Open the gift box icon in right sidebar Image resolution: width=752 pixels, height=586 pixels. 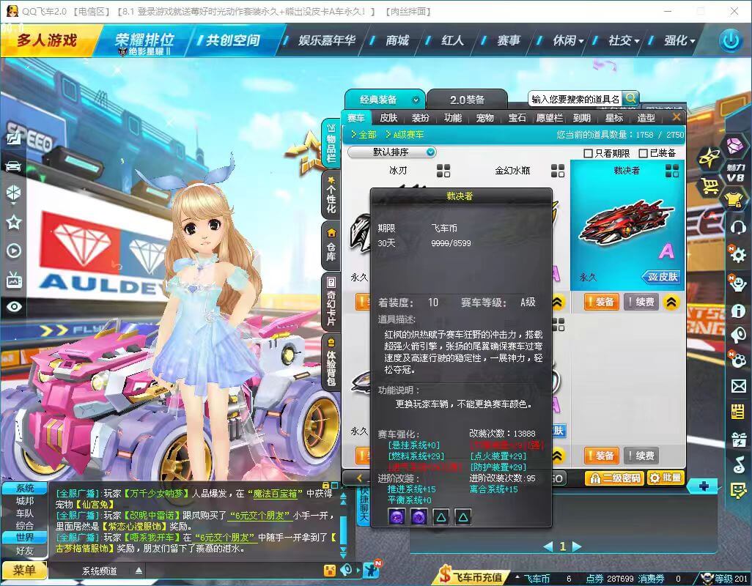coord(739,439)
